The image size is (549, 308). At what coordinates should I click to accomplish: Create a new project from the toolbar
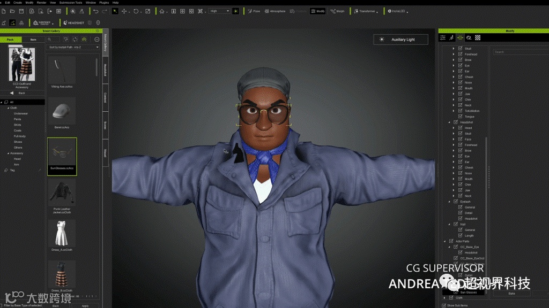[4, 11]
